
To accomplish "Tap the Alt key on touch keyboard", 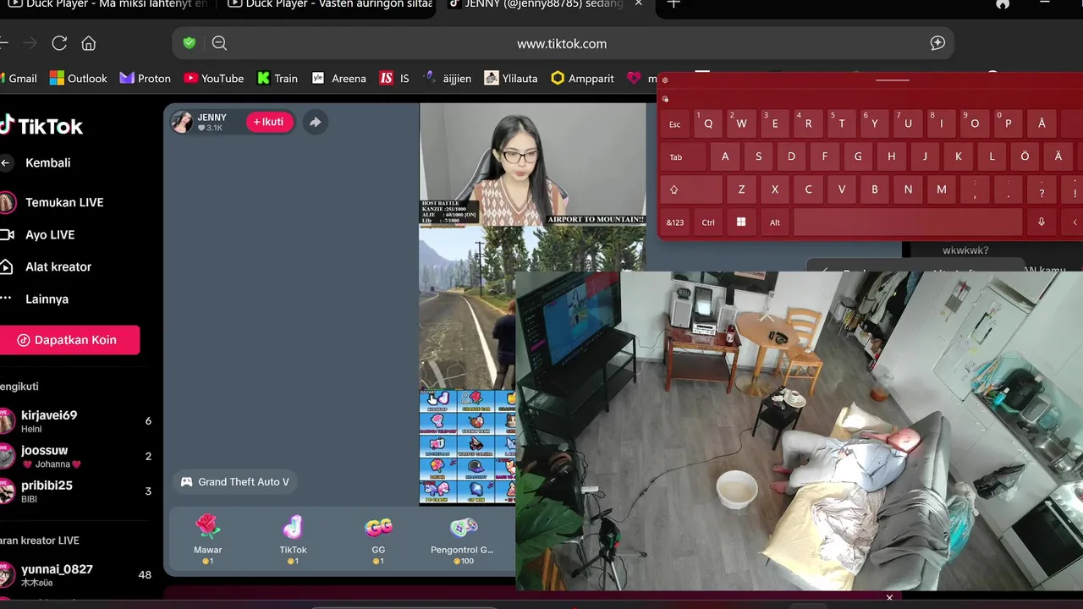I will pos(774,222).
